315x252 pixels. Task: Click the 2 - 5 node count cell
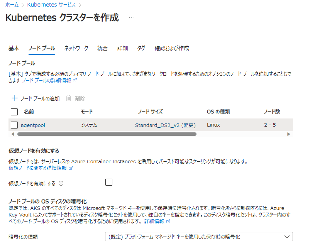click(270, 125)
